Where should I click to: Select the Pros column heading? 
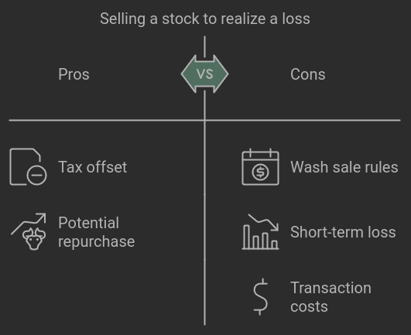[74, 74]
